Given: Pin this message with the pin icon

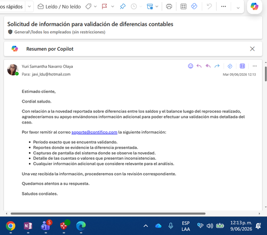Looking at the screenshot, I should [123, 6].
